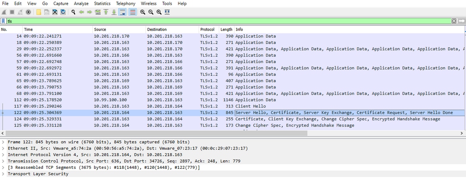Find a packet (magnifier icon)
The height and width of the screenshot is (182, 466).
click(73, 12)
